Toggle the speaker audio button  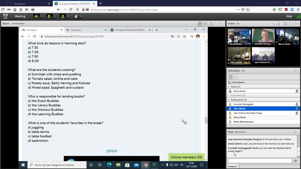click(36, 16)
